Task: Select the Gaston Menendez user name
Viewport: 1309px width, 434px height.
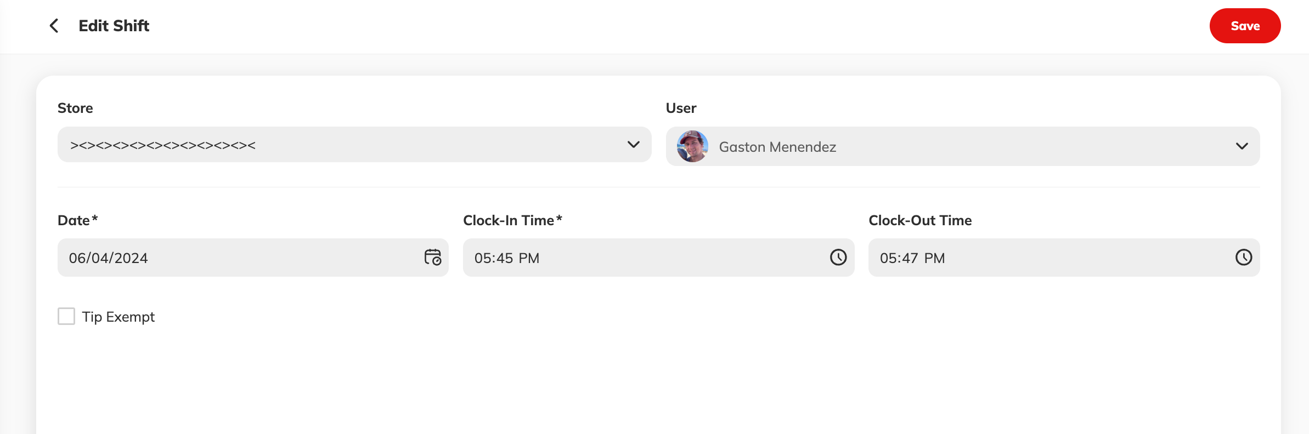Action: 777,147
